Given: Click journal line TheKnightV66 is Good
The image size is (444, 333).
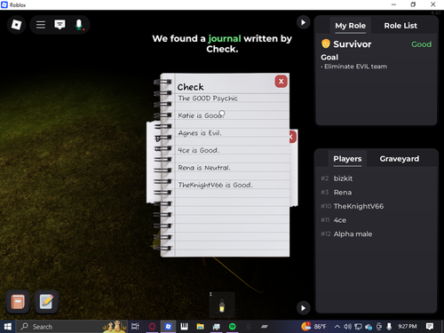Looking at the screenshot, I should (x=216, y=185).
